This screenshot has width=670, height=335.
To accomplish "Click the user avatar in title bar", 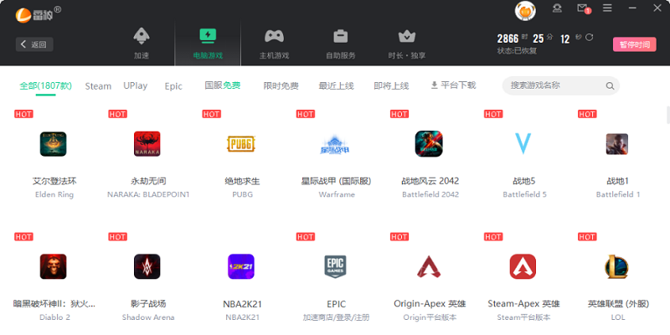I will (525, 11).
